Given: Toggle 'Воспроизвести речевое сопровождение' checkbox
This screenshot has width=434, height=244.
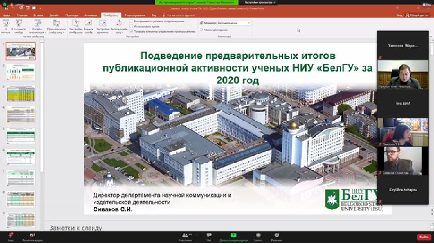Looking at the screenshot, I should [132, 21].
